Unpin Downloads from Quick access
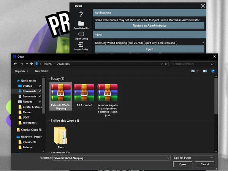This screenshot has height=171, width=228. [x=40, y=91]
